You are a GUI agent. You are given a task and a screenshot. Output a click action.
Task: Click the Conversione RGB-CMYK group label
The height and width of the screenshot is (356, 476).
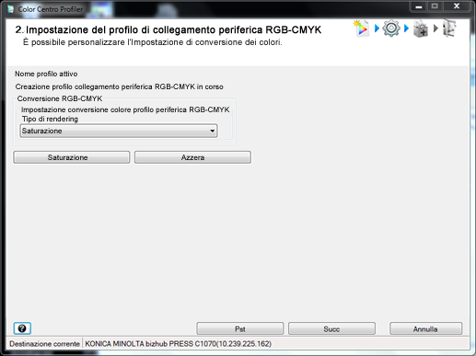coord(60,98)
